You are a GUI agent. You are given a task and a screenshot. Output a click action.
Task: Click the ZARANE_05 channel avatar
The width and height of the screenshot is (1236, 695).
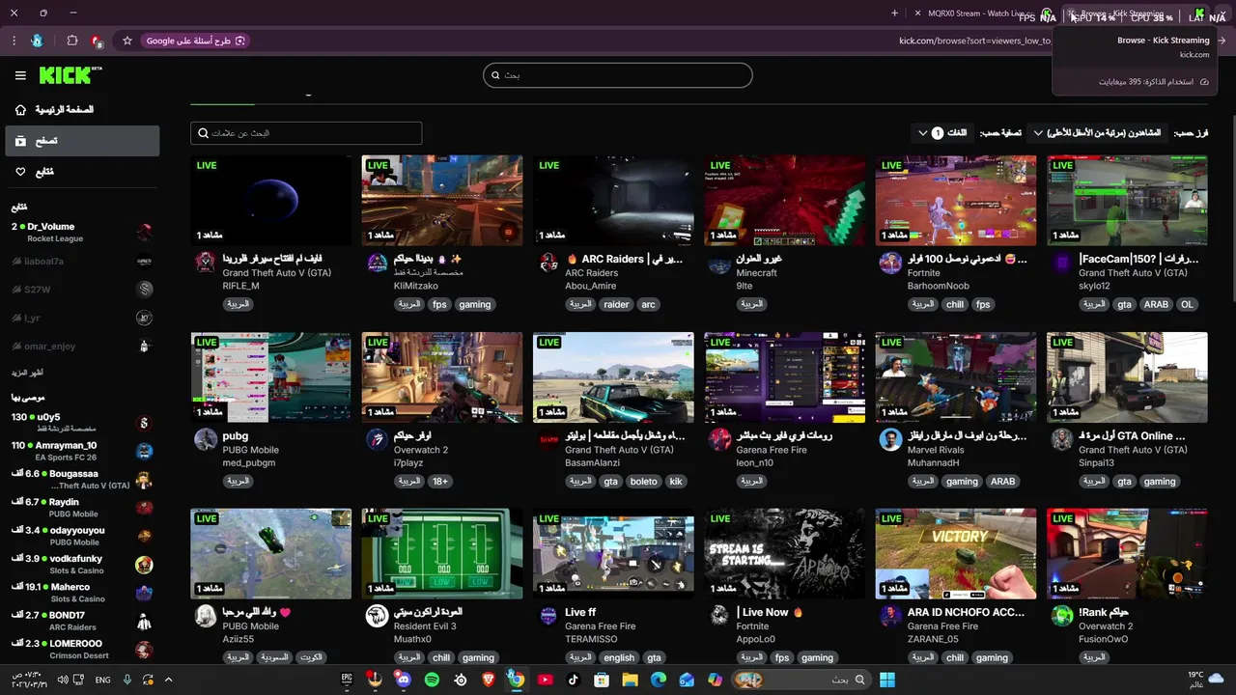[890, 616]
